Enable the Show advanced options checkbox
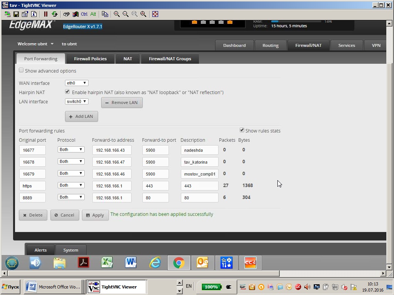Viewport: 394px width, 295px height. [x=21, y=71]
